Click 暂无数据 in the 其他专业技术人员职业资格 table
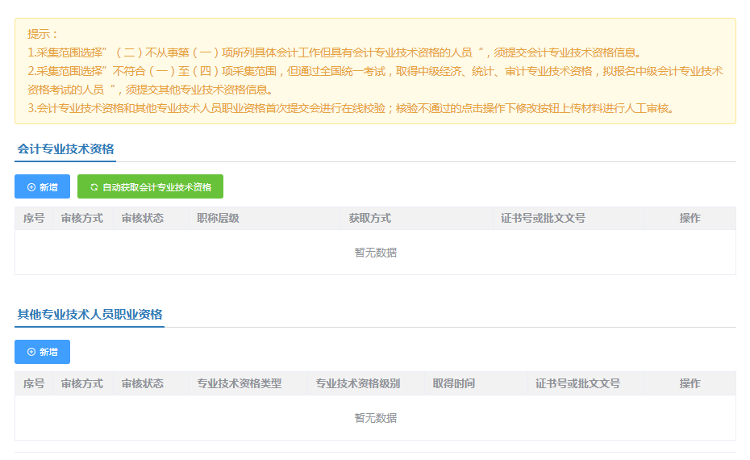This screenshot has height=460, width=750. click(x=375, y=418)
